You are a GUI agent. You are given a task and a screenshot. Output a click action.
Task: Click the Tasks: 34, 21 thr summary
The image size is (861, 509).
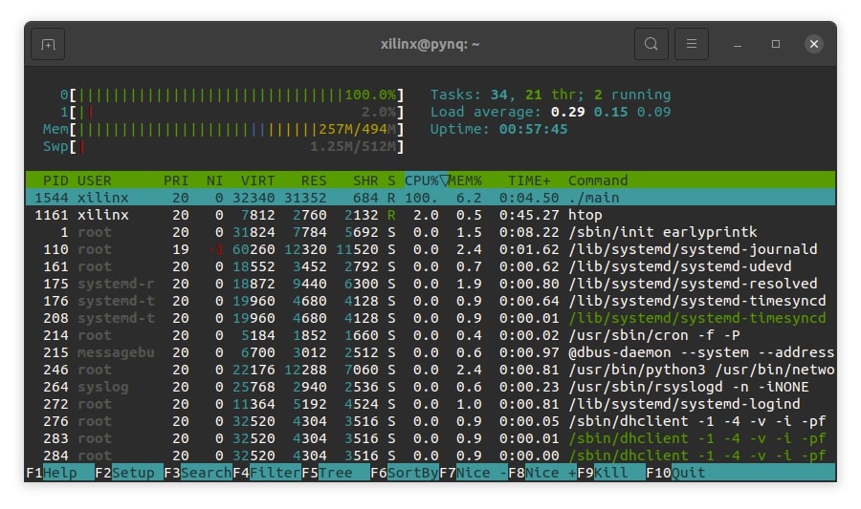click(x=550, y=95)
